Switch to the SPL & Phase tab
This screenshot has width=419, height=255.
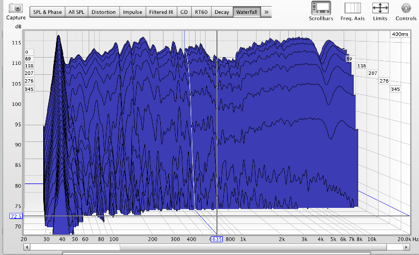point(47,12)
